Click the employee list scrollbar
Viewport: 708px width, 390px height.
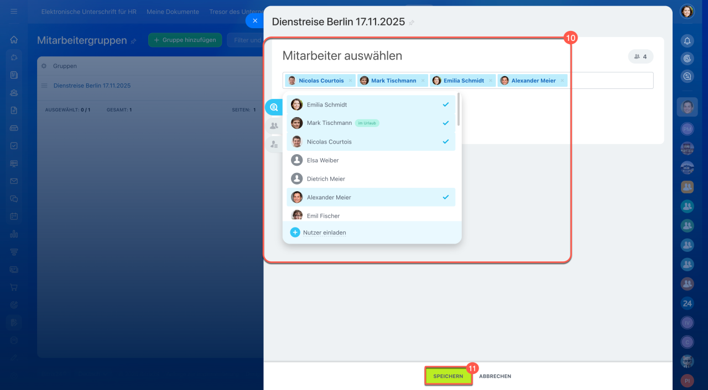pos(459,109)
